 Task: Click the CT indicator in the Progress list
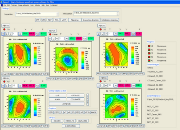pyautogui.click(x=149, y=53)
